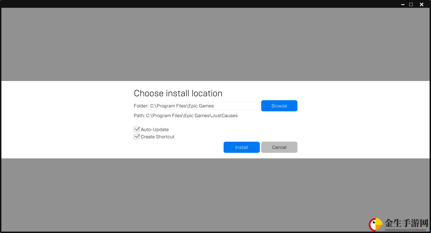Start installation with the Install button
This screenshot has height=233, width=431.
[x=241, y=147]
